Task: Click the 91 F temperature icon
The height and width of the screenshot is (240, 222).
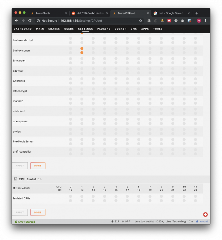Action: [x=112, y=221]
